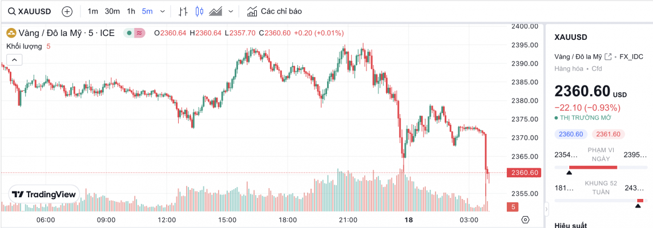This screenshot has width=653, height=228.
Task: Toggle the pink approximate-data indicator in the legend
Action: [139, 33]
